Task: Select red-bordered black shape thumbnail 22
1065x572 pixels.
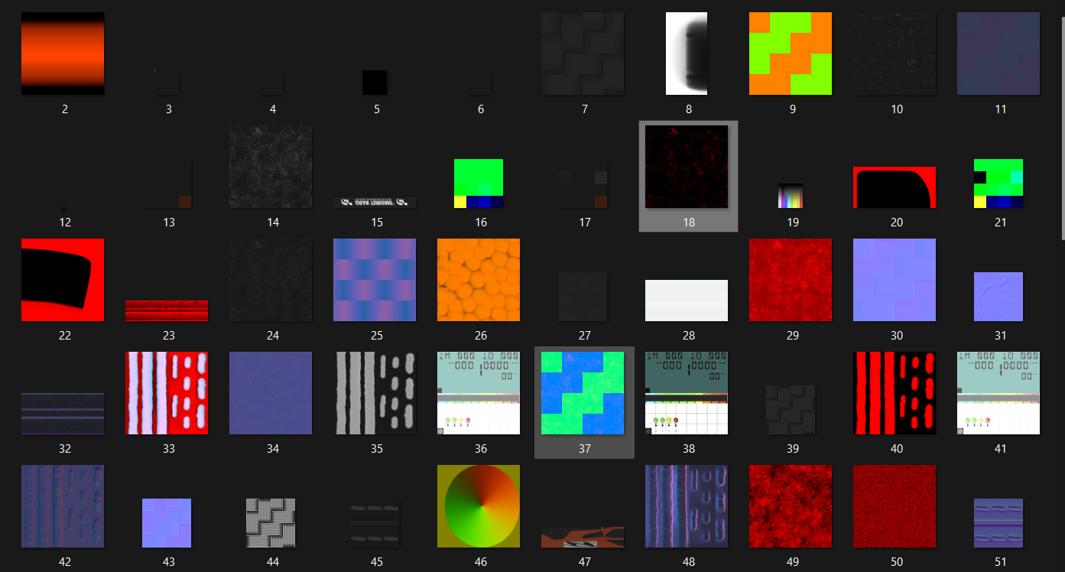Action: (x=63, y=280)
